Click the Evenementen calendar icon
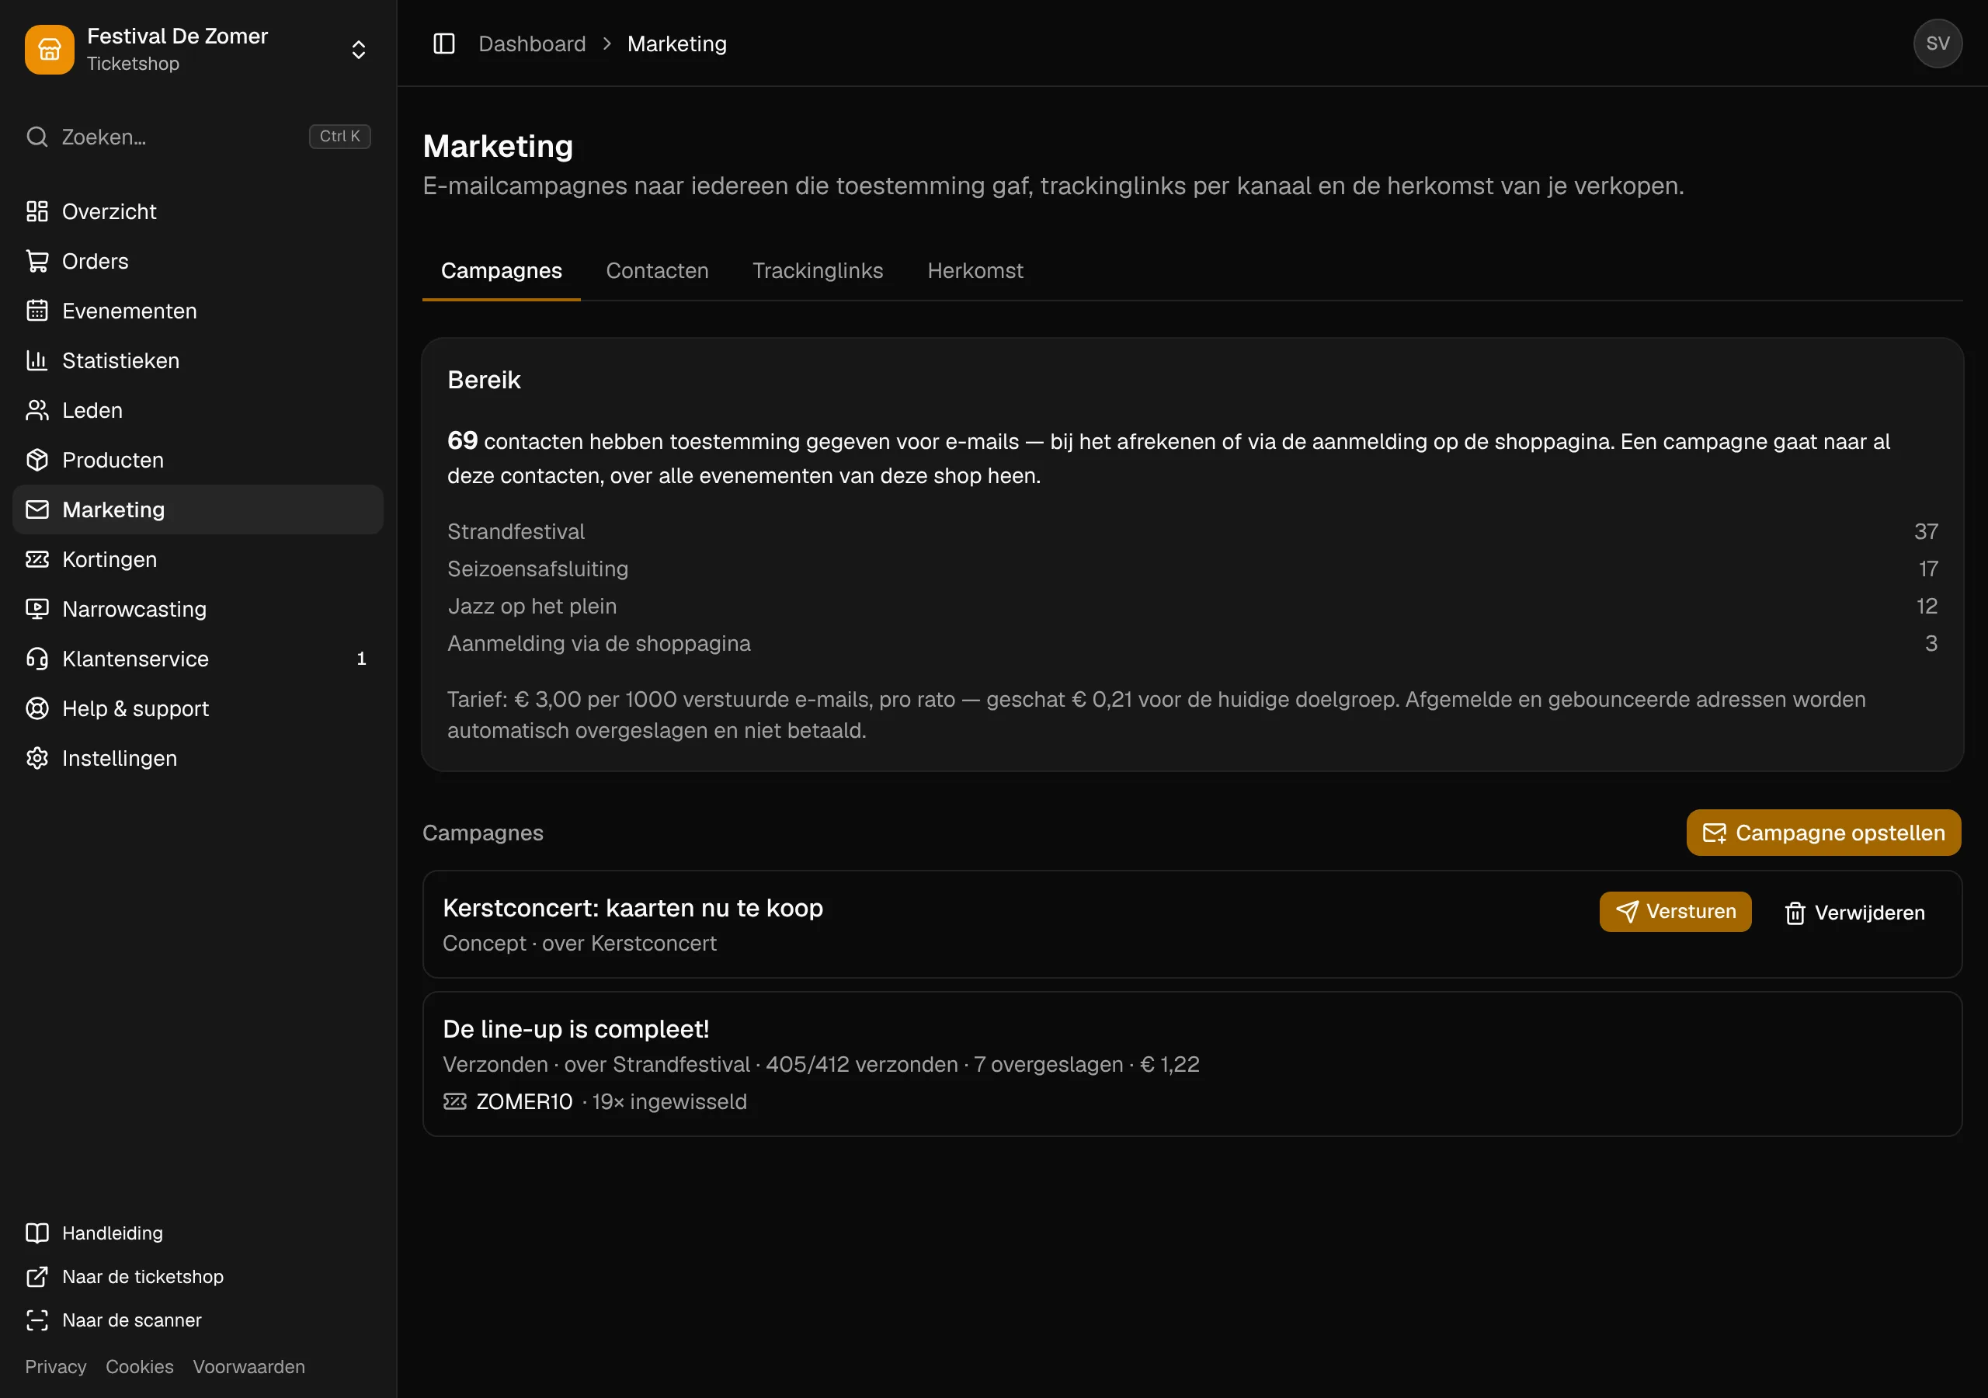 click(x=37, y=310)
